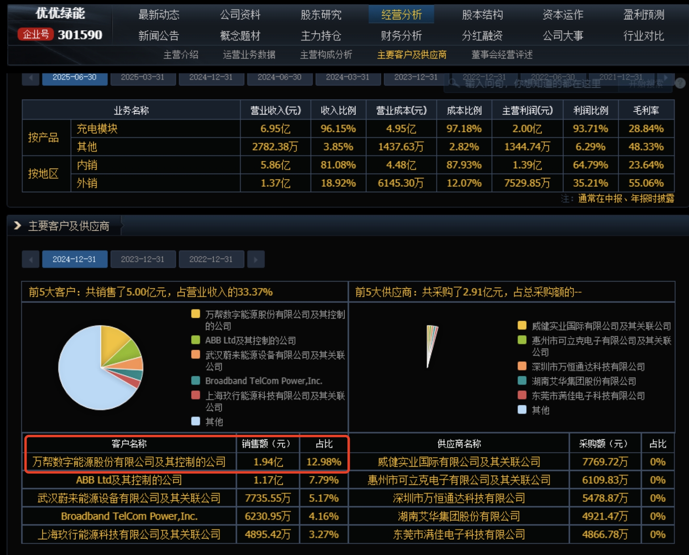Click yellow legend swatch for 威健实业国际
Image resolution: width=689 pixels, height=555 pixels.
tap(522, 325)
